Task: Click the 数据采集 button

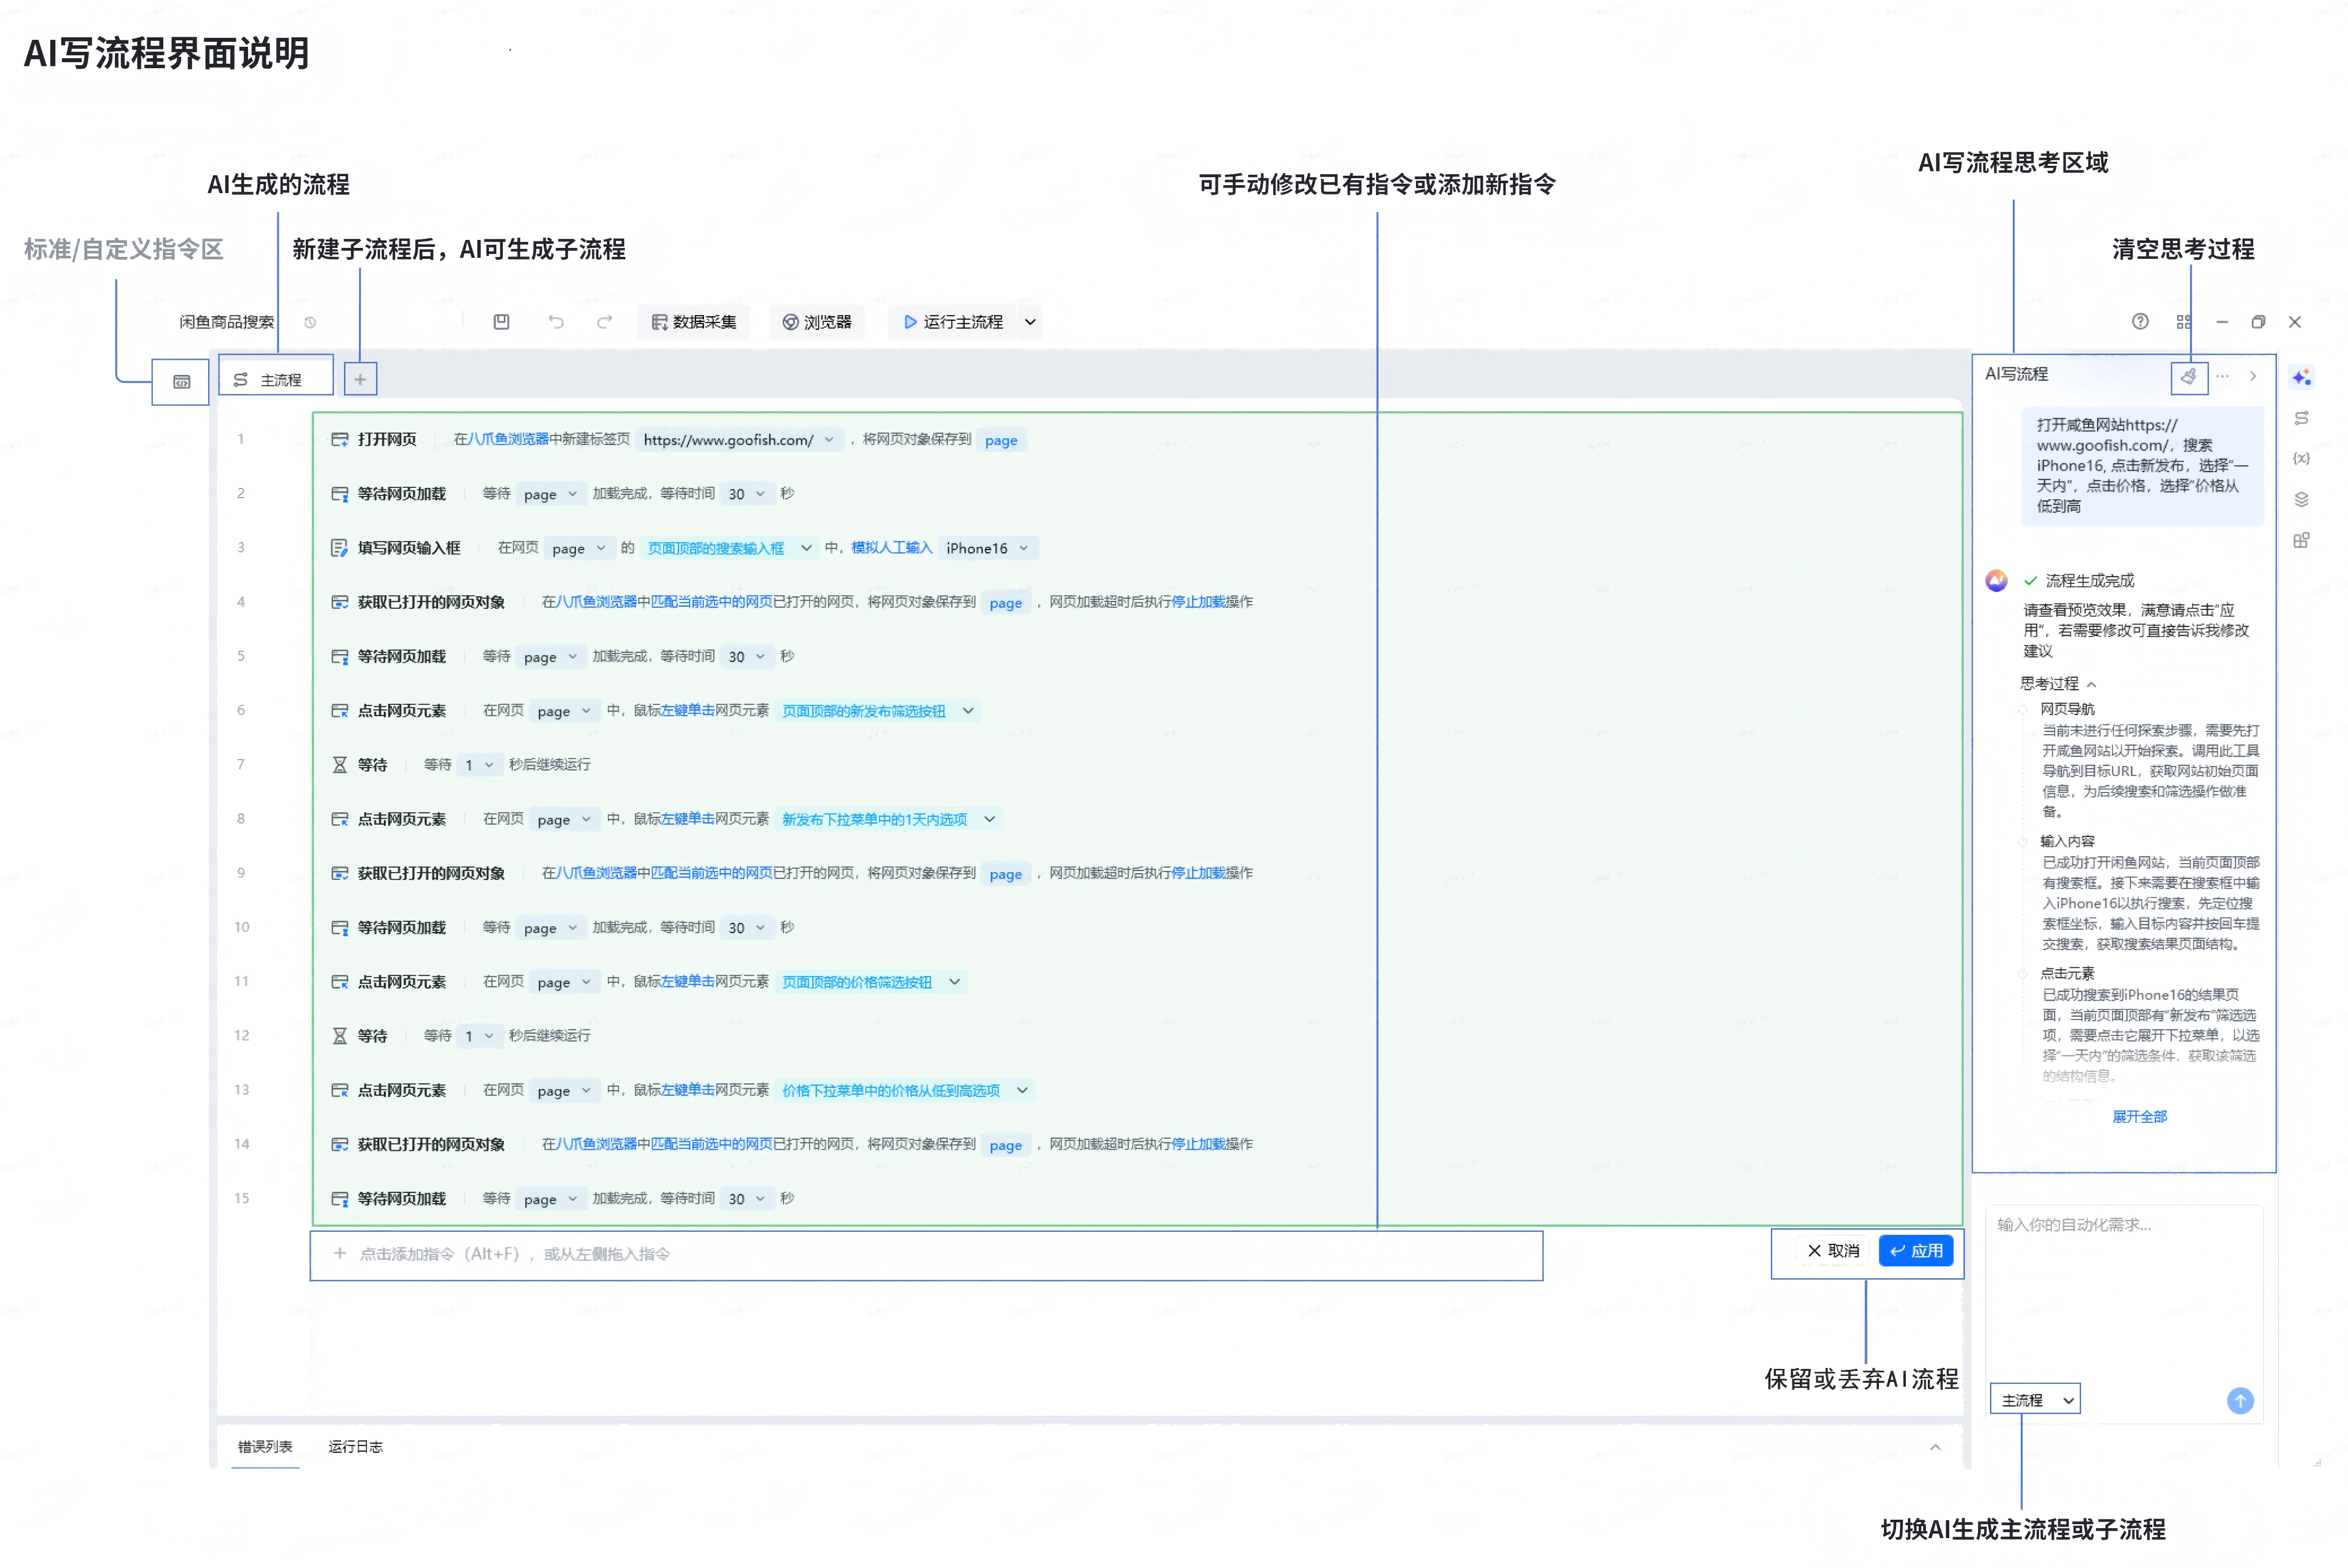Action: point(694,322)
